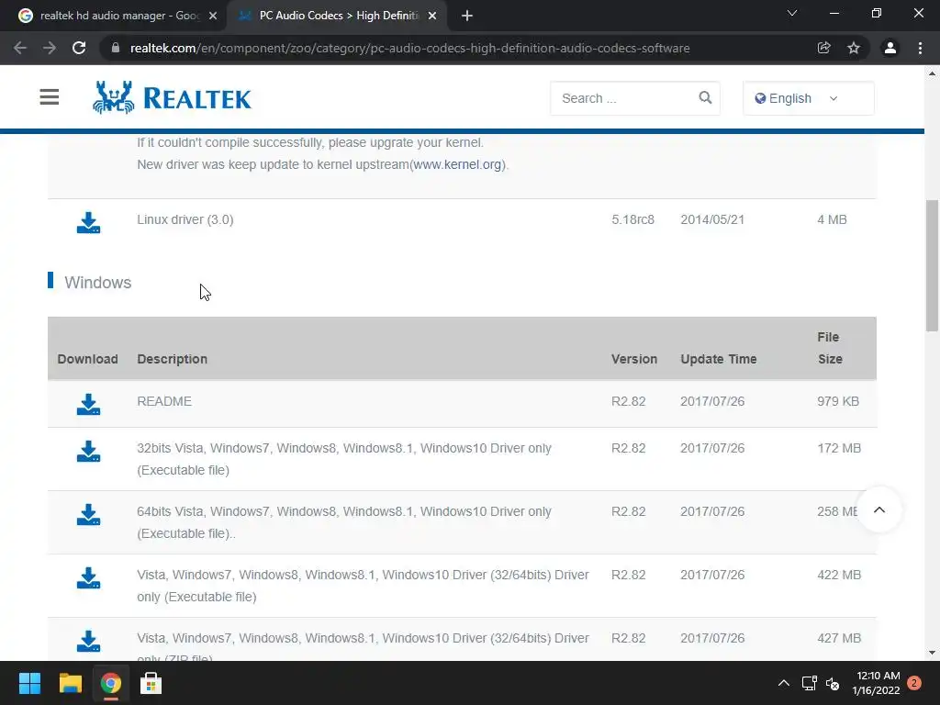The height and width of the screenshot is (705, 940).
Task: Open Microsoft Store from taskbar
Action: point(151,683)
